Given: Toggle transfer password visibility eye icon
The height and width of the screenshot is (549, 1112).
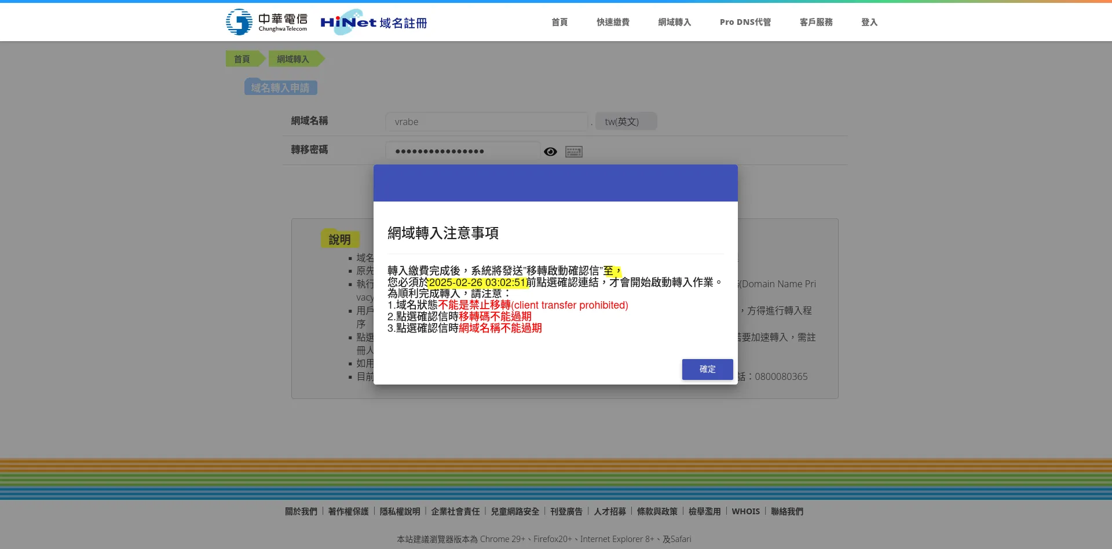Looking at the screenshot, I should [550, 152].
